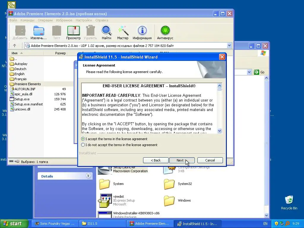Open the Recycle Bin desktop icon

(x=289, y=202)
